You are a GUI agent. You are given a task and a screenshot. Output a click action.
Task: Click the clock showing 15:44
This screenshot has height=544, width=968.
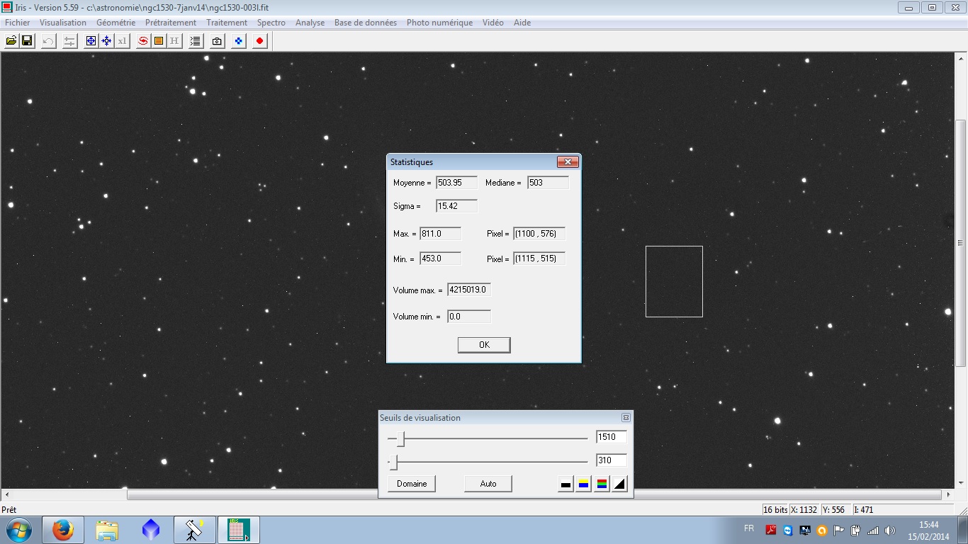point(928,525)
